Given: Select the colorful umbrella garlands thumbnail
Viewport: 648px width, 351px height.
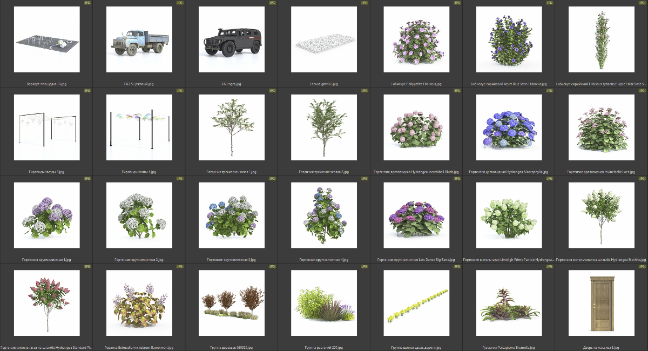Looking at the screenshot, I should (x=138, y=129).
